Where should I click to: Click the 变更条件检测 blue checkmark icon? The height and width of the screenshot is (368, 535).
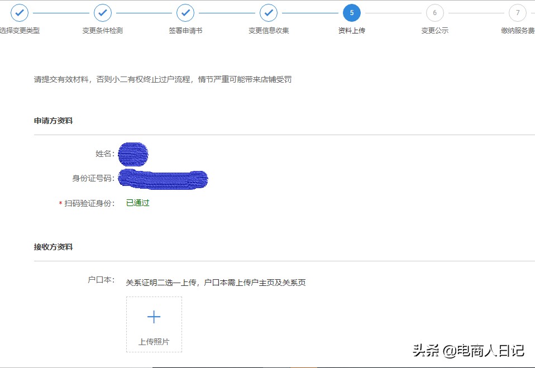pyautogui.click(x=102, y=12)
